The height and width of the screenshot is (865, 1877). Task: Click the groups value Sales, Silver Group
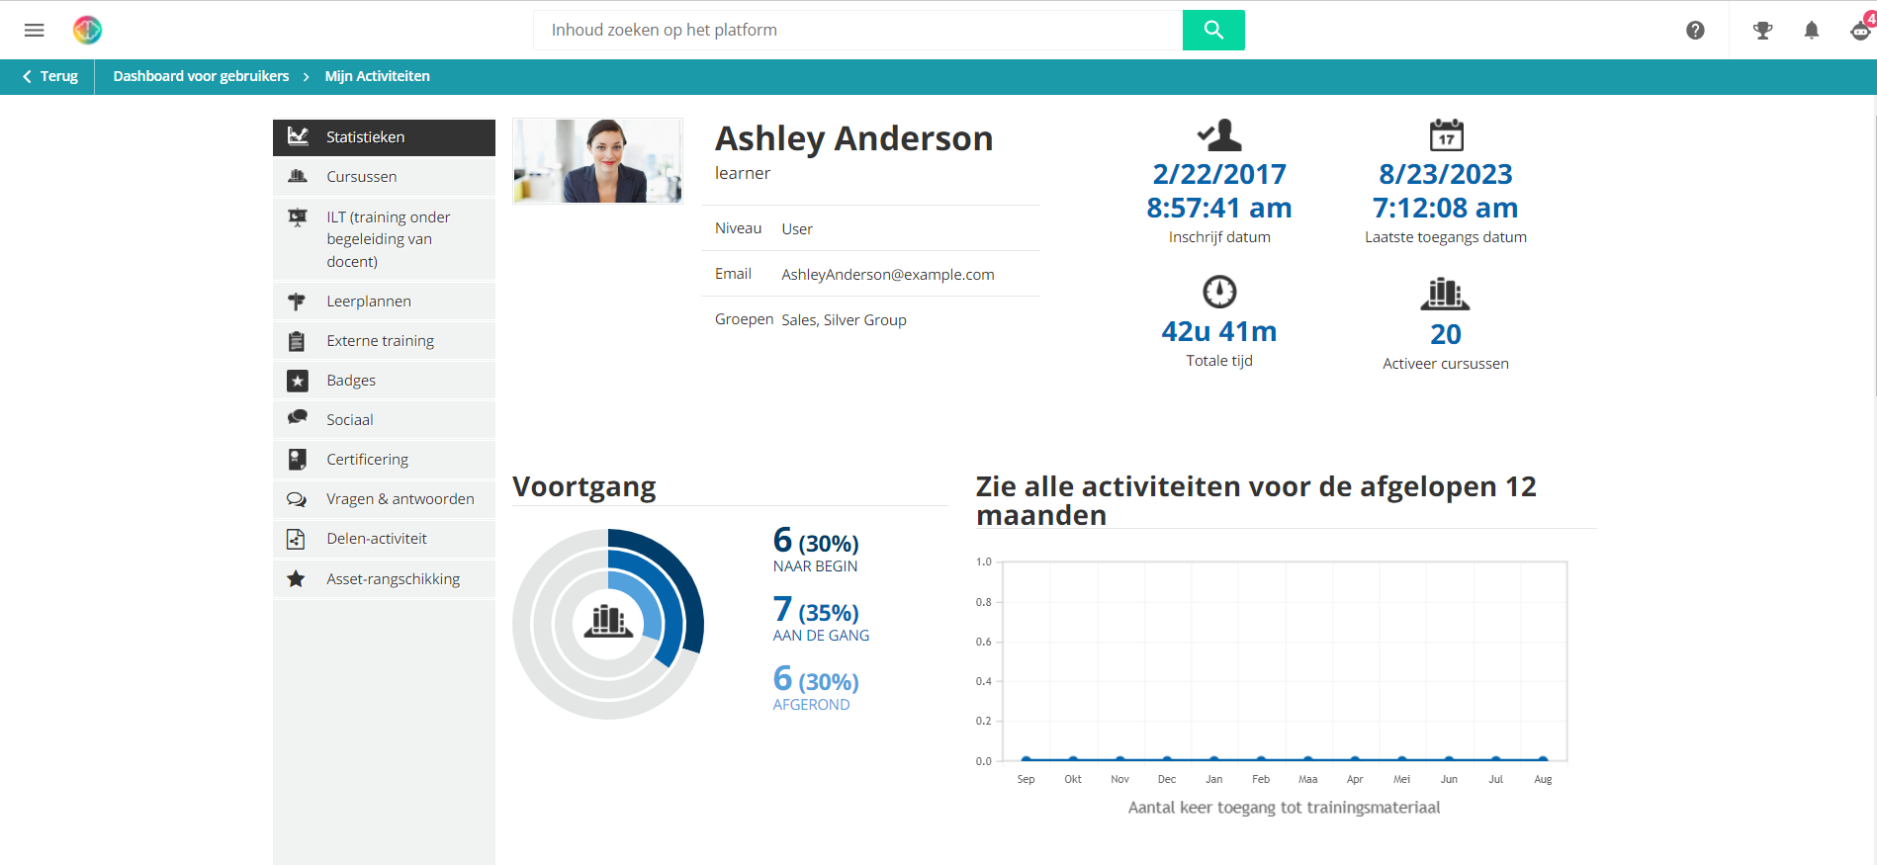click(x=844, y=320)
